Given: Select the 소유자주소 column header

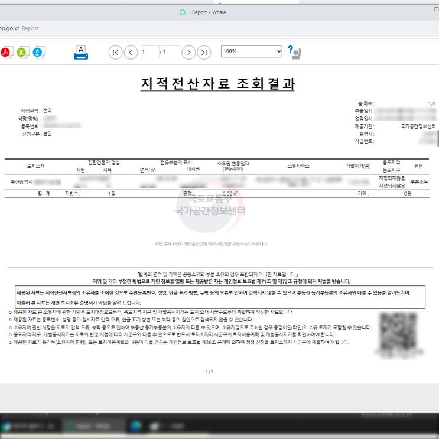Looking at the screenshot, I should [x=298, y=166].
